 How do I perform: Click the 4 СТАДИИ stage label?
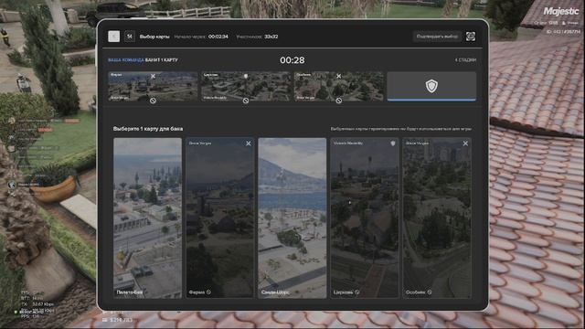point(465,60)
